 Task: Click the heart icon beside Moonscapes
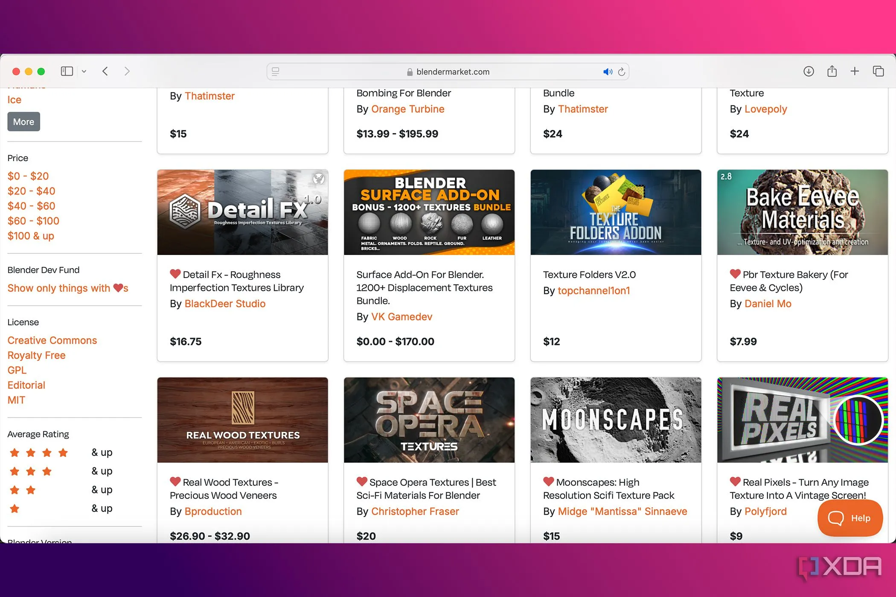coord(549,481)
